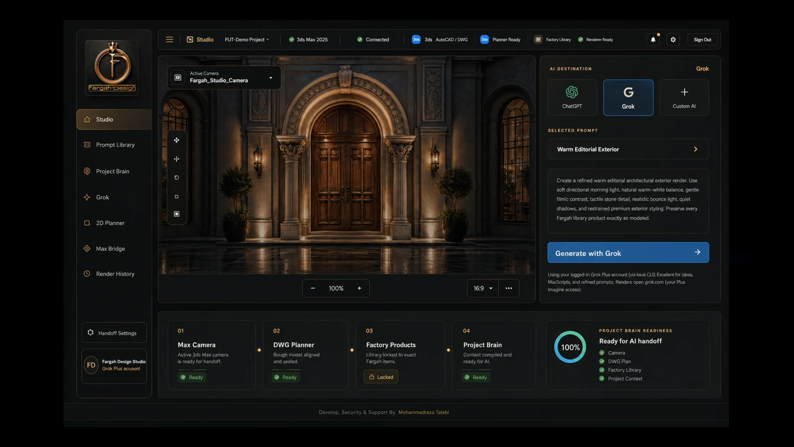Toggle the Factory Library readiness check
This screenshot has height=447, width=794.
[602, 370]
